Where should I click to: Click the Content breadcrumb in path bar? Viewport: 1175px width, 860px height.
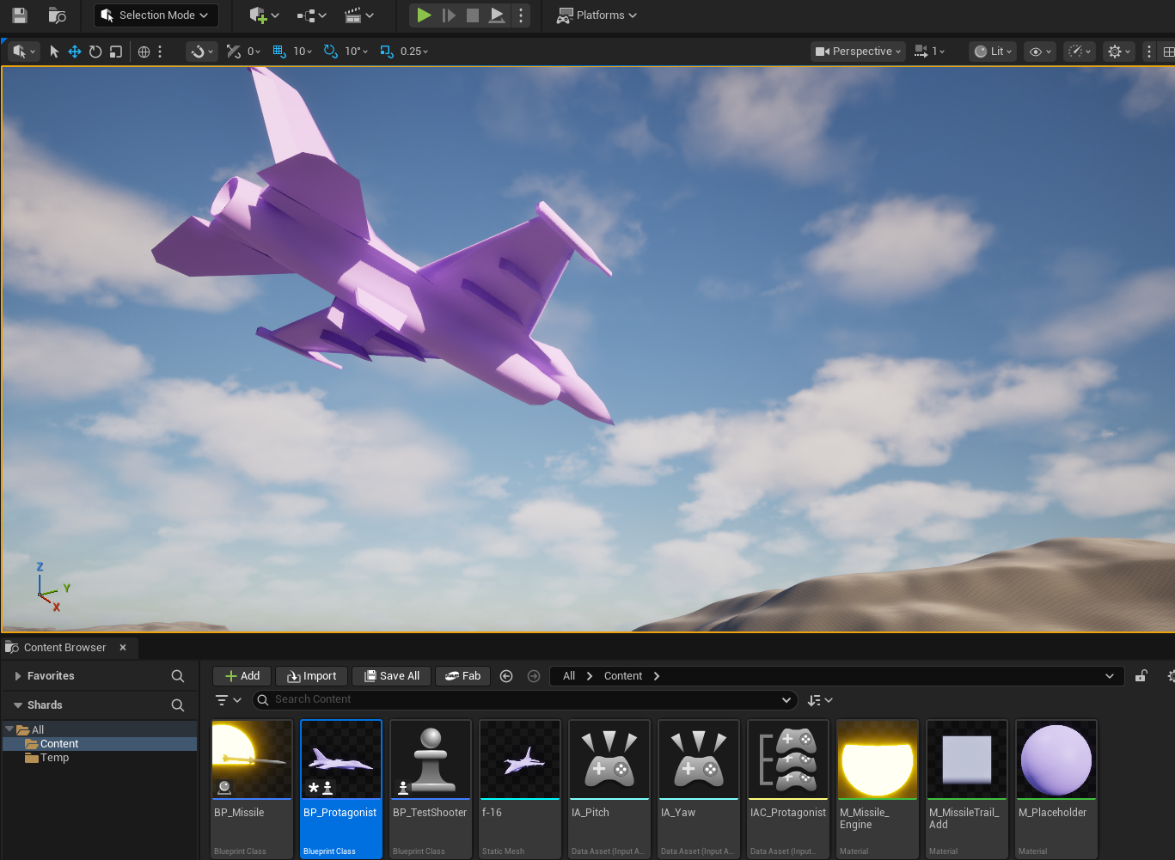[623, 676]
